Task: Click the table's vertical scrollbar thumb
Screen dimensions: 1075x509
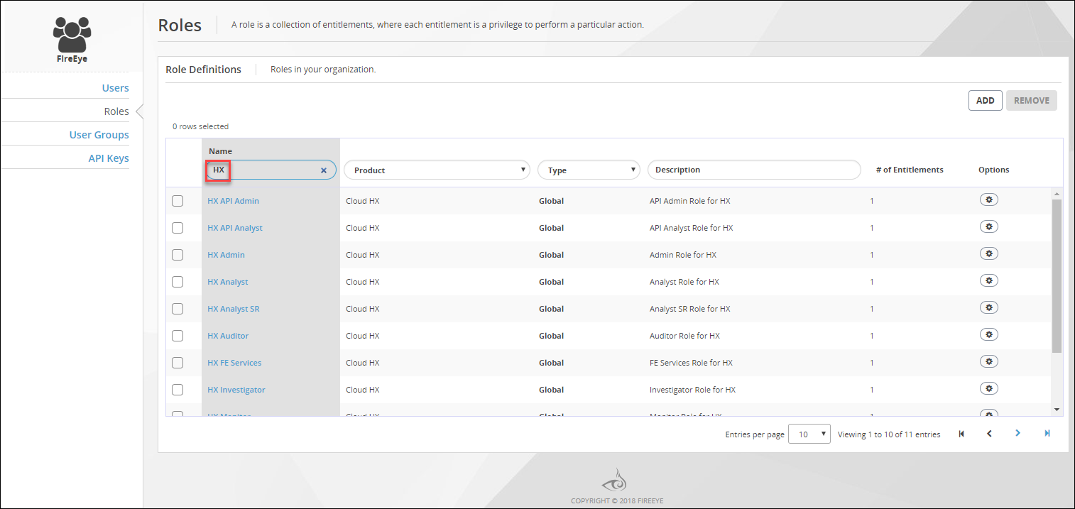Action: (1057, 275)
